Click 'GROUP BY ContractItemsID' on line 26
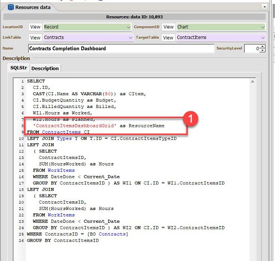Screen dimensions: 275x261 pos(63,240)
